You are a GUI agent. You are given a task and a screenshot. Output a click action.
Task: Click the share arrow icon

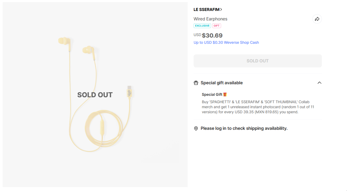(x=317, y=19)
